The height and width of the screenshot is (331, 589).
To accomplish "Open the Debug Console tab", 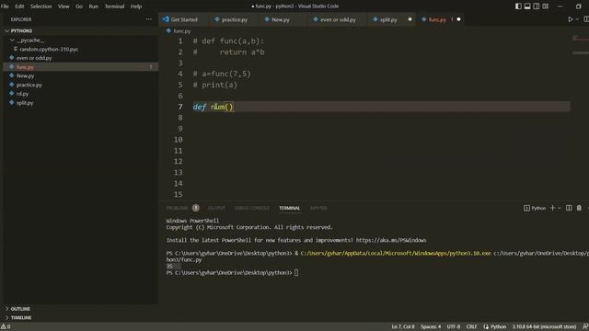I will 251,208.
